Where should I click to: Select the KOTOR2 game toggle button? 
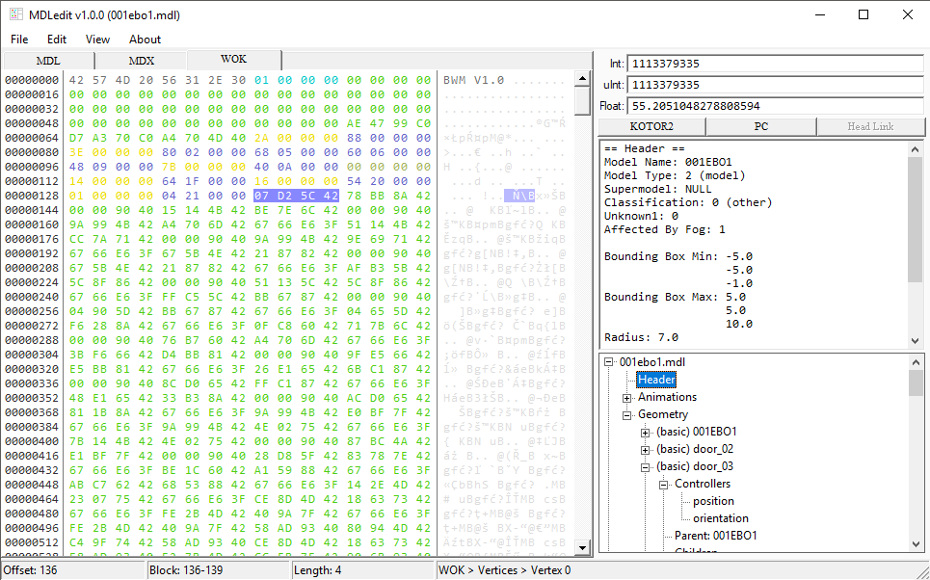tap(652, 127)
